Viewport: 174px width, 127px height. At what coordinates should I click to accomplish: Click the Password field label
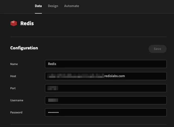[16, 112]
